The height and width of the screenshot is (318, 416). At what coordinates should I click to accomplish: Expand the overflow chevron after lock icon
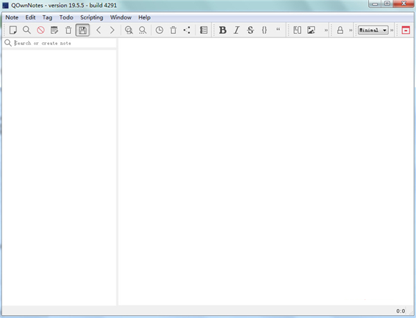[352, 30]
